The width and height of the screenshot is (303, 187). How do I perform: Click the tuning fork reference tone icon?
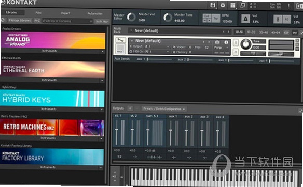tap(278, 20)
